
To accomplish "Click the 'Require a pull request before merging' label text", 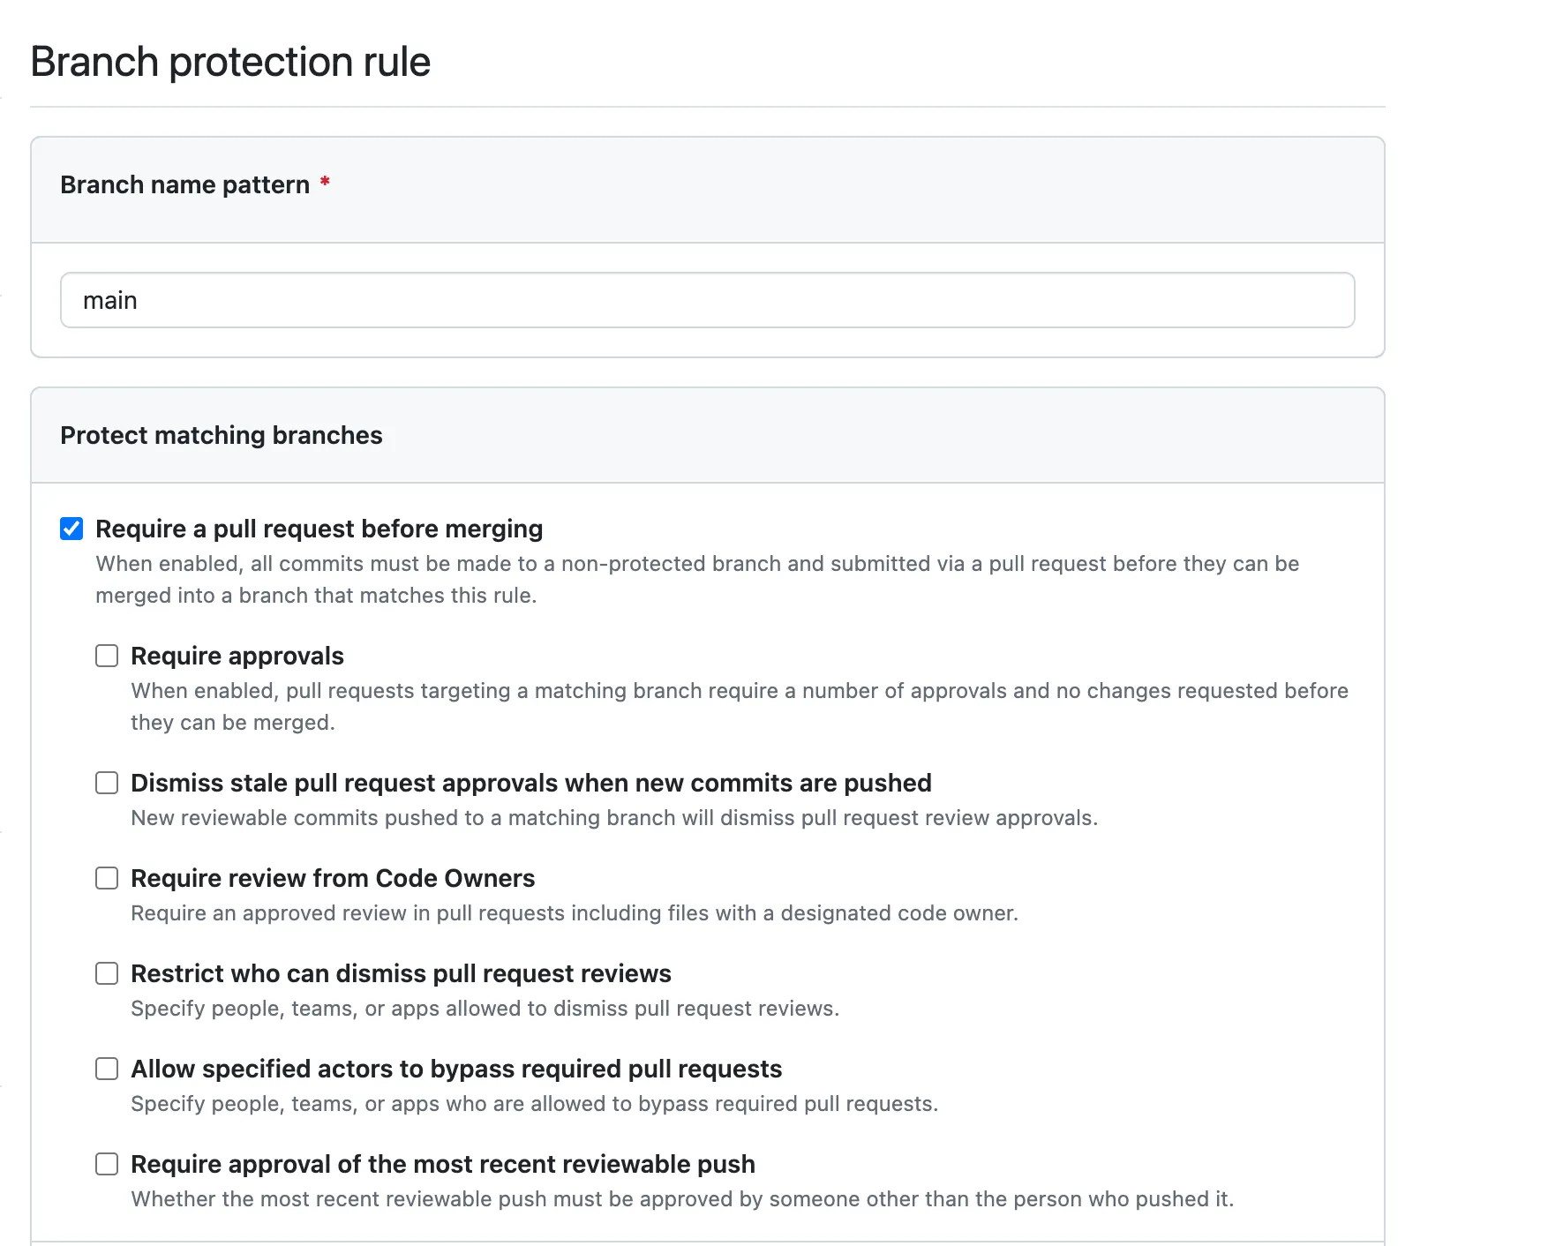I will click(x=319, y=529).
